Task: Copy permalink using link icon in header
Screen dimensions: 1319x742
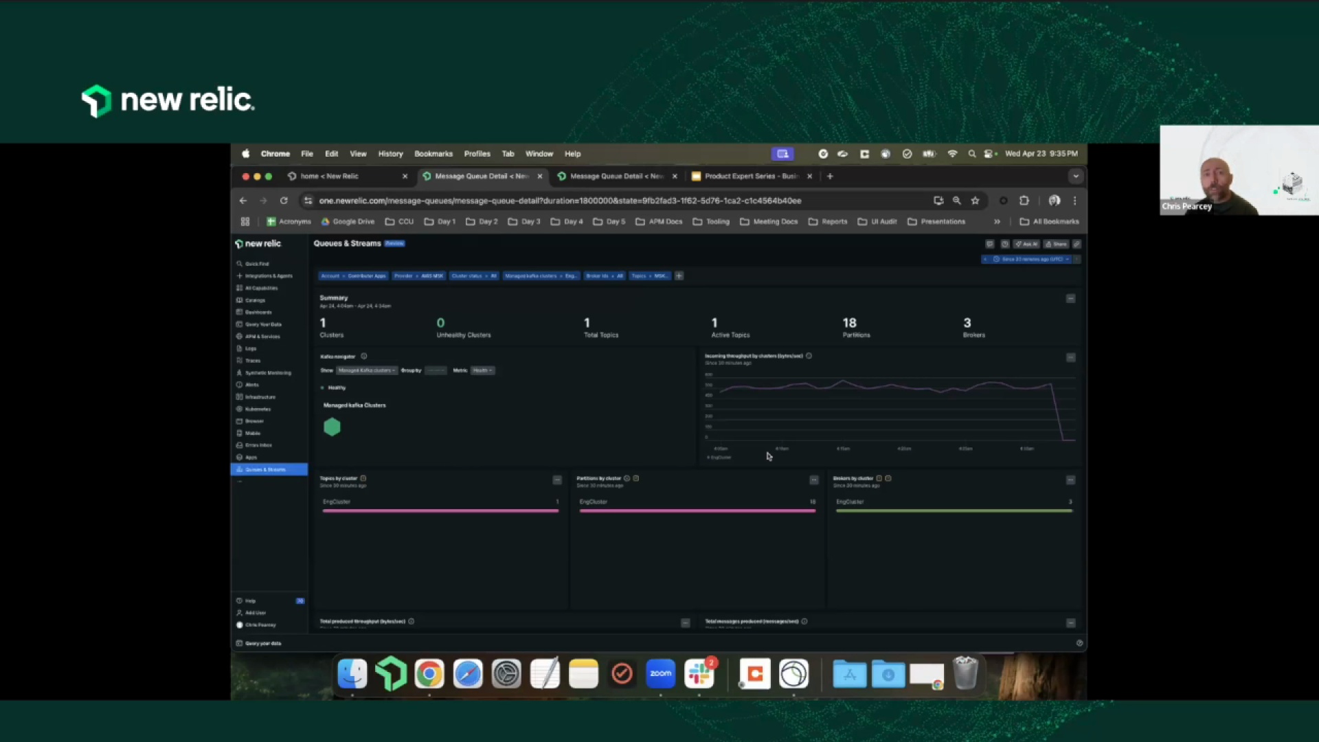Action: [x=1076, y=244]
